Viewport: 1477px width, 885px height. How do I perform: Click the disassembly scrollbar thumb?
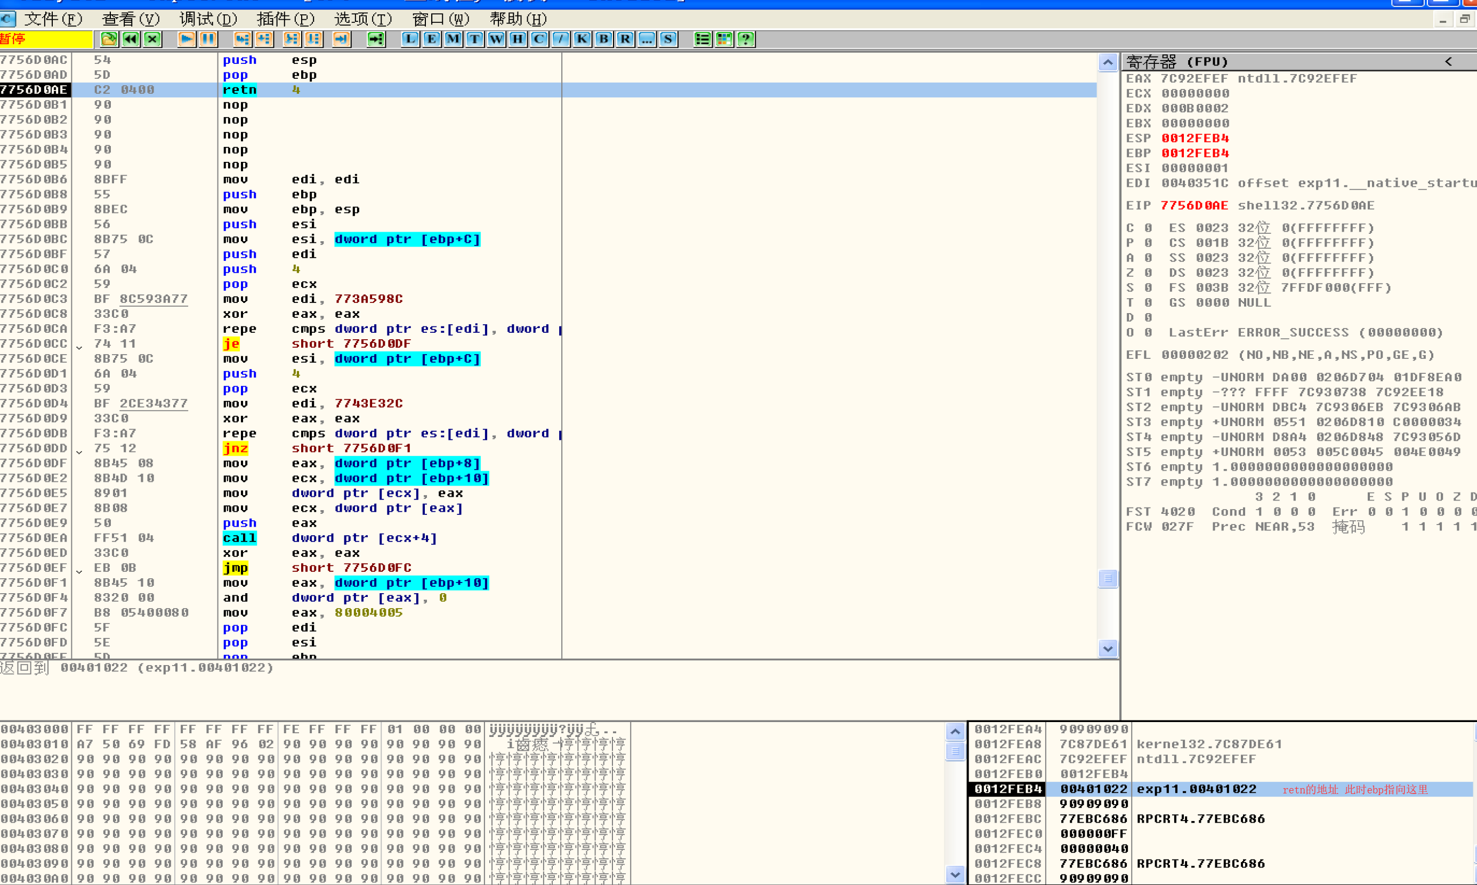1108,578
